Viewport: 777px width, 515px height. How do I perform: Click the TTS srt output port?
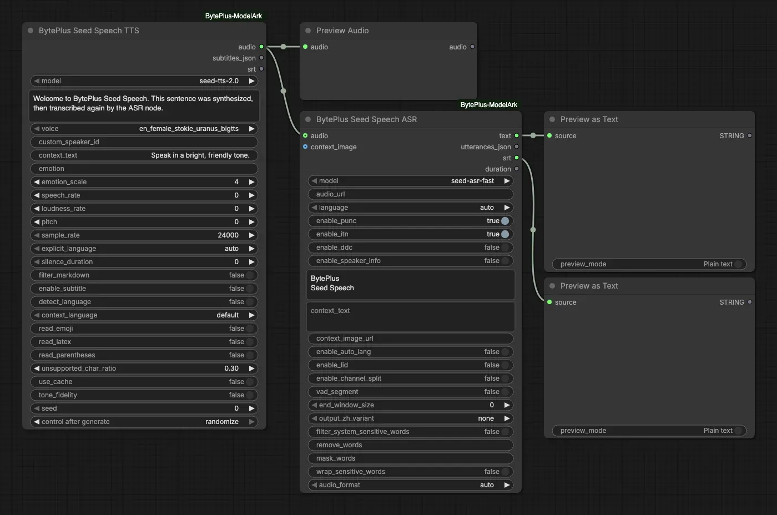tap(261, 69)
